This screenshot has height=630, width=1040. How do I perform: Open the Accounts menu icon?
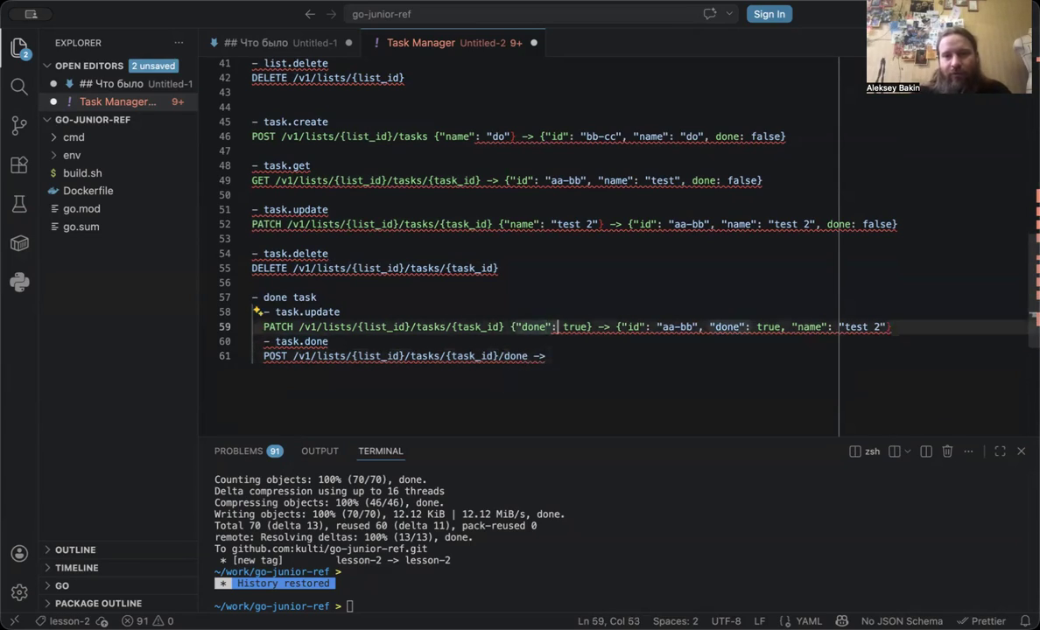click(19, 553)
